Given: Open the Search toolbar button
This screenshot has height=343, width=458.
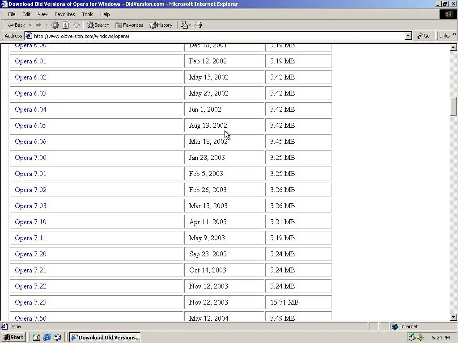Looking at the screenshot, I should (98, 25).
